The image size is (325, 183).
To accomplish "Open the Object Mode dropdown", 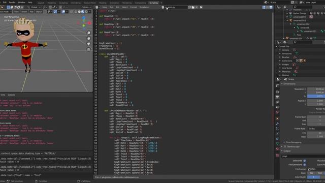I will click(6, 12).
